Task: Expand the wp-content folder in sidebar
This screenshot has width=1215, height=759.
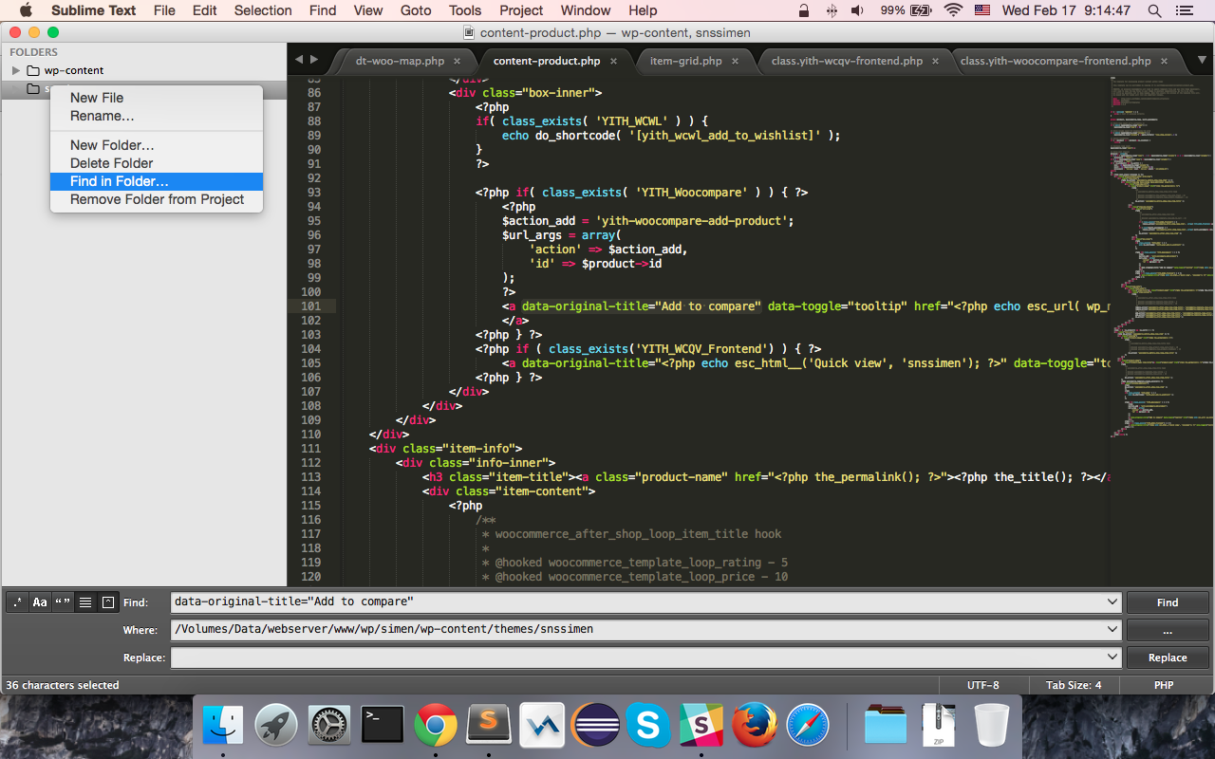Action: pos(15,70)
